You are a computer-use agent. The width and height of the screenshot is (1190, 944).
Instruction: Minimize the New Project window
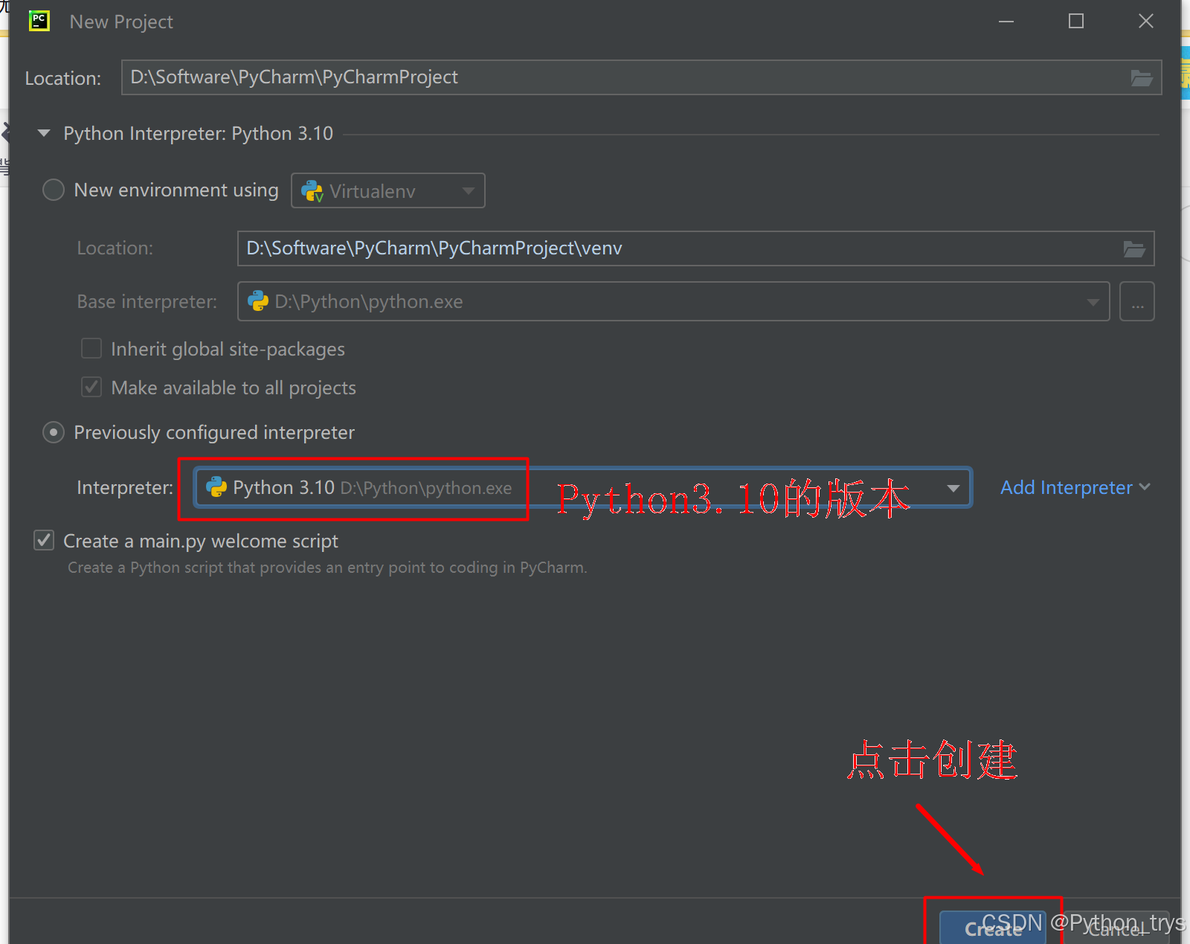point(1006,21)
